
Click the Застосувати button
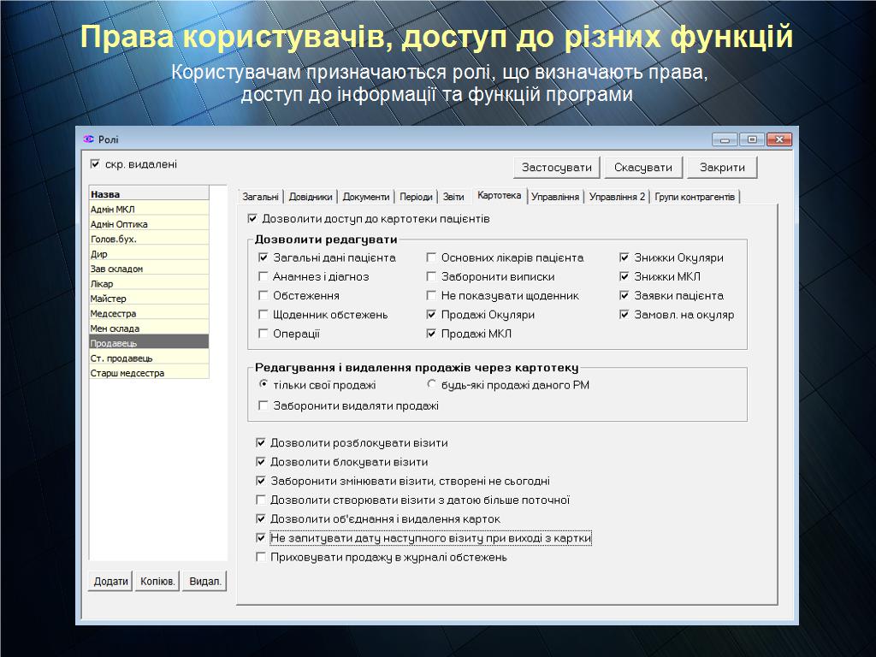[x=557, y=168]
